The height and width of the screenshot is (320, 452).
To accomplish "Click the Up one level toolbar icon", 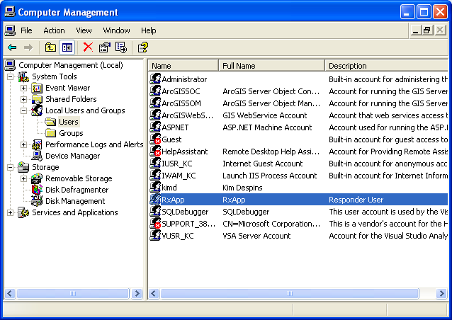I will tap(50, 47).
